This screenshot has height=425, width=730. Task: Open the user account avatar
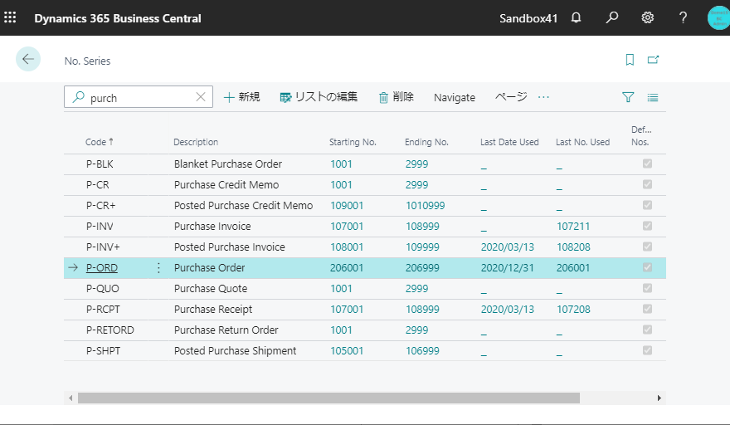coord(718,17)
